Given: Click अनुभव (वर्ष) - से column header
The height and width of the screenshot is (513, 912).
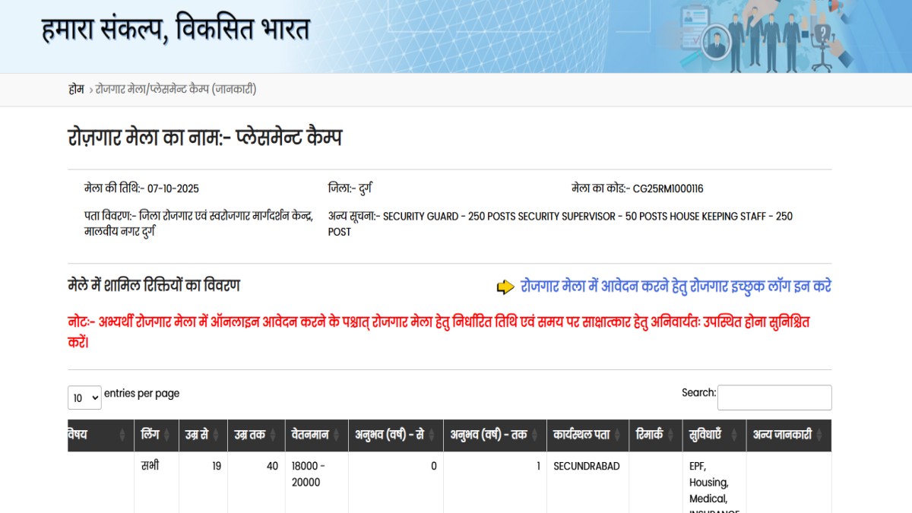Looking at the screenshot, I should pos(389,435).
